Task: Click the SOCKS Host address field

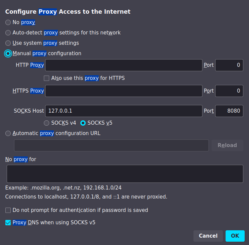Action: 123,111
